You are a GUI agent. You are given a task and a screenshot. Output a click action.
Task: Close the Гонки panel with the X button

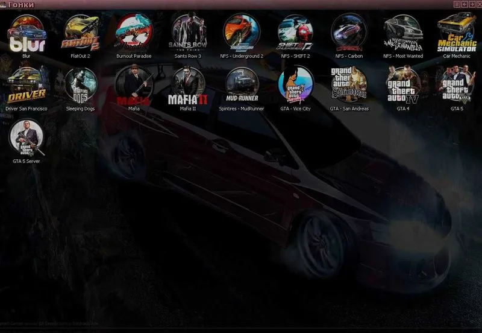pyautogui.click(x=478, y=4)
